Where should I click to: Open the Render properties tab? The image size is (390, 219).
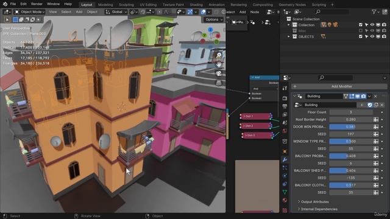pyautogui.click(x=285, y=98)
